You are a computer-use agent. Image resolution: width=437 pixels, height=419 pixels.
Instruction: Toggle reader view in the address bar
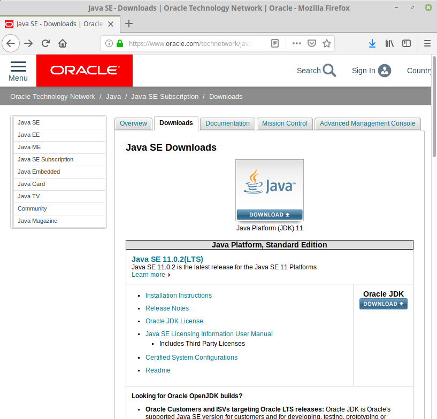[x=275, y=43]
